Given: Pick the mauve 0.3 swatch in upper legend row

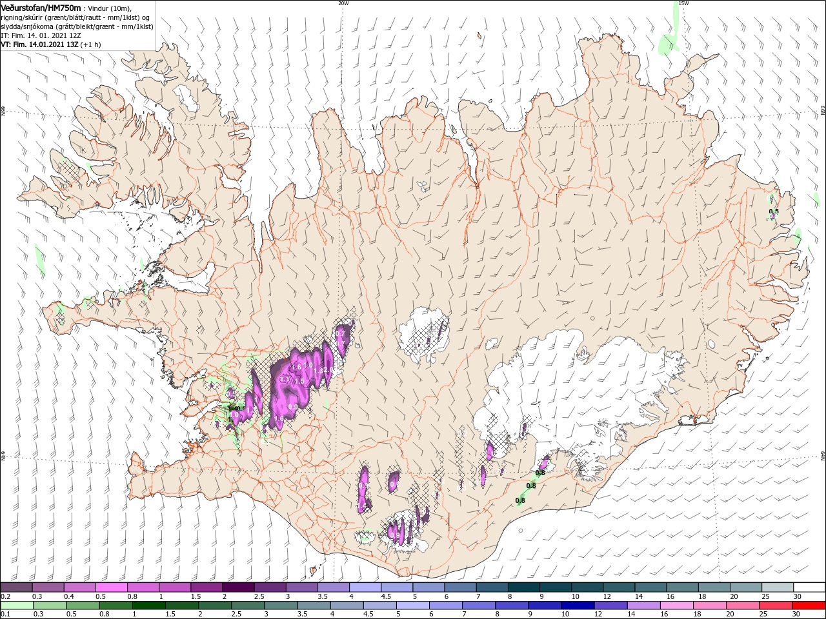Looking at the screenshot, I should coord(48,587).
